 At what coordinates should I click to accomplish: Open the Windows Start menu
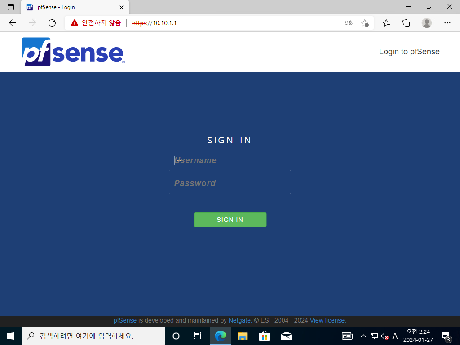(11, 336)
